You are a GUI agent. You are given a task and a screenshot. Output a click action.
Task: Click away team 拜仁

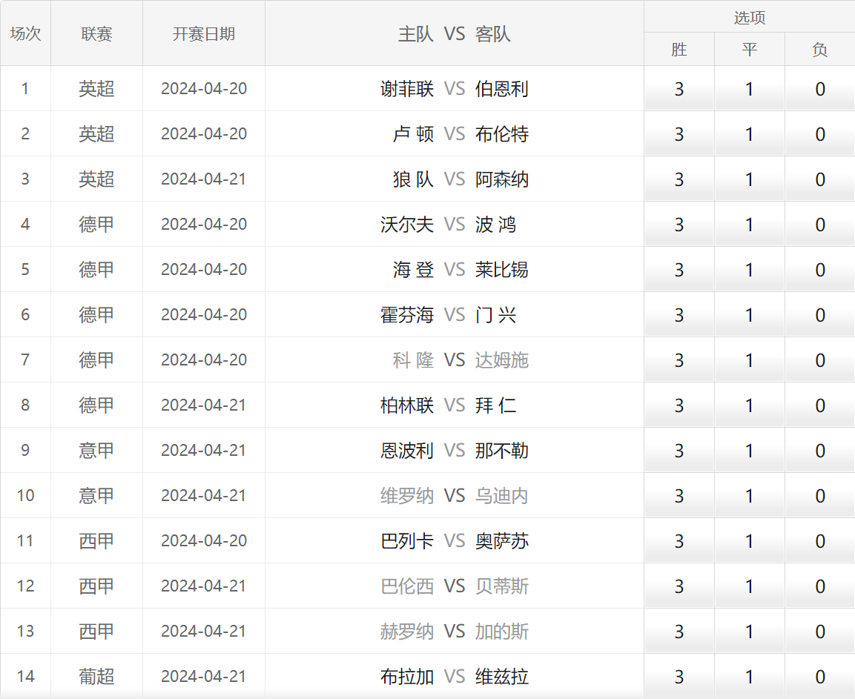[x=495, y=405]
